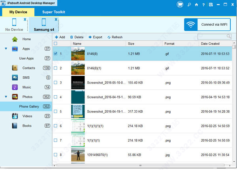
Task: Click the Export button in toolbar
Action: click(x=95, y=37)
